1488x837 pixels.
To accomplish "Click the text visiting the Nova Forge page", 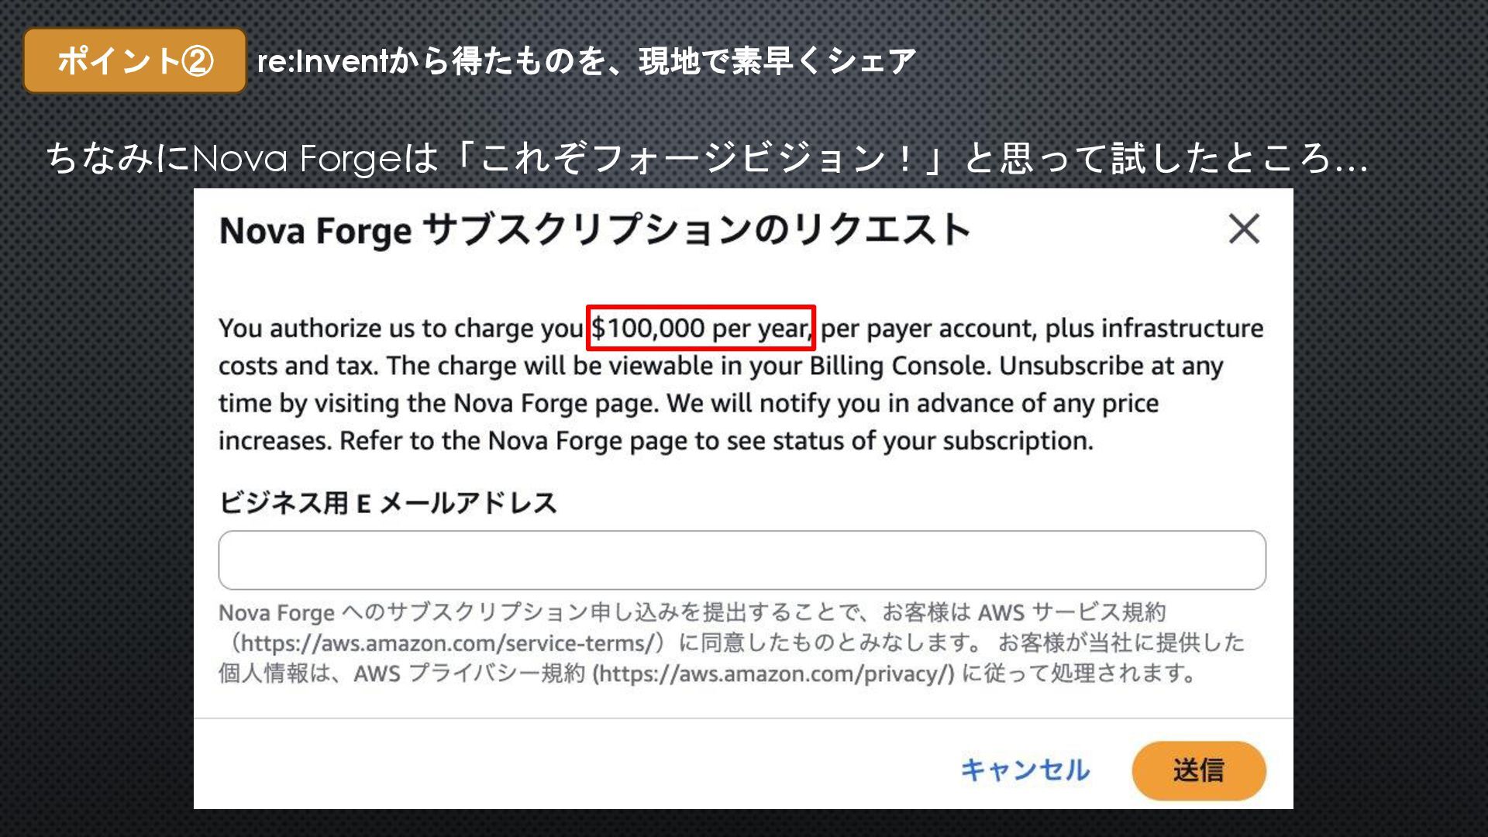I will [x=486, y=403].
